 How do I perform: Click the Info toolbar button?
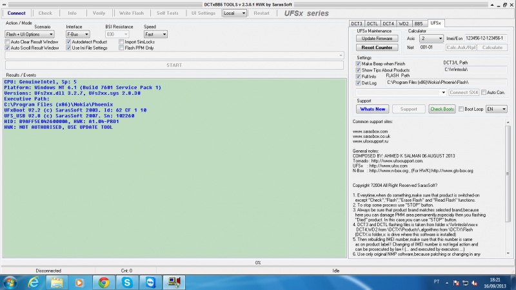point(72,13)
